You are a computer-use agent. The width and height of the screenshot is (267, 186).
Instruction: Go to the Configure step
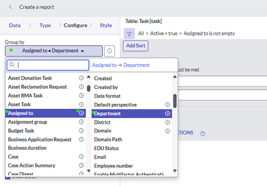(75, 25)
